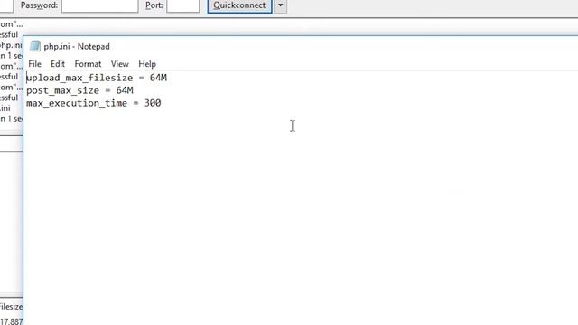Click the php.ini - Notepad title text

coord(77,46)
